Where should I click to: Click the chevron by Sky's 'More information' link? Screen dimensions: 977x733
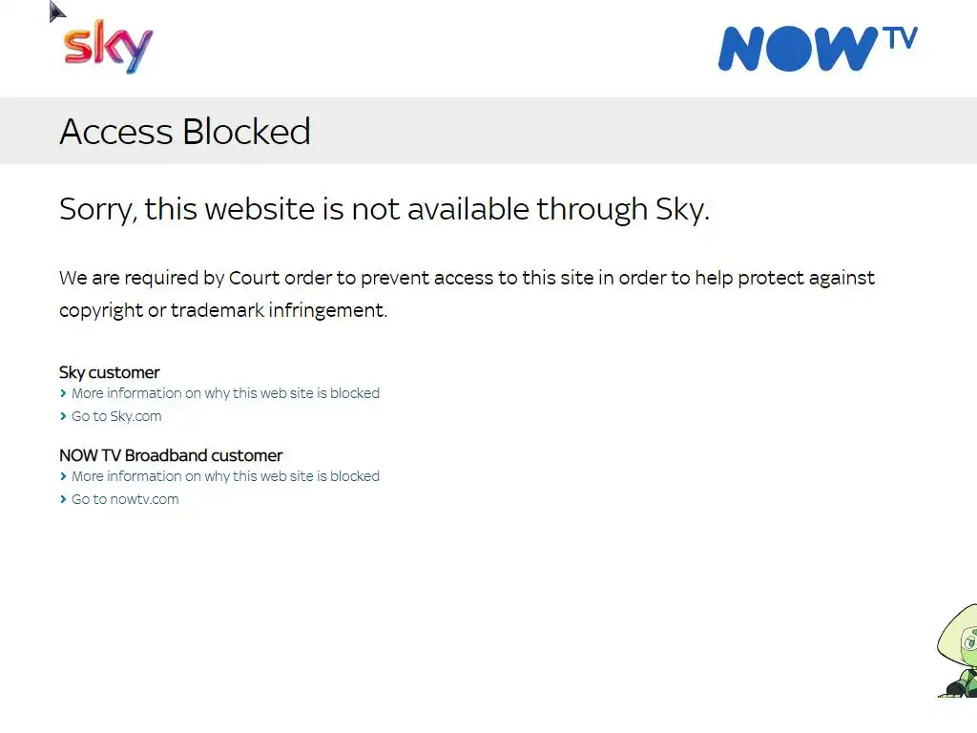pos(63,393)
